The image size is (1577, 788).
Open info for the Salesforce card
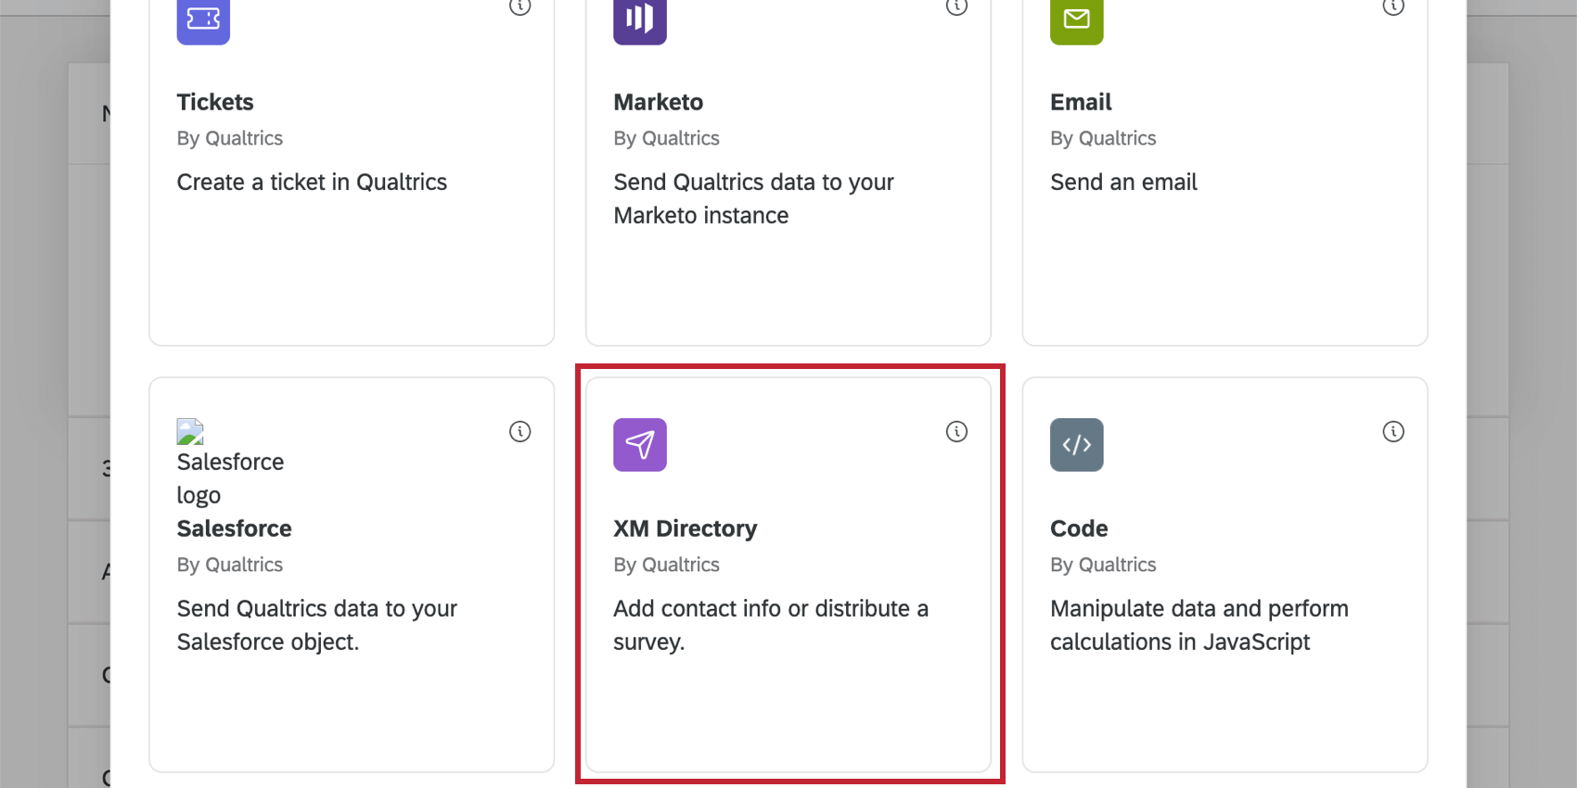click(x=519, y=431)
